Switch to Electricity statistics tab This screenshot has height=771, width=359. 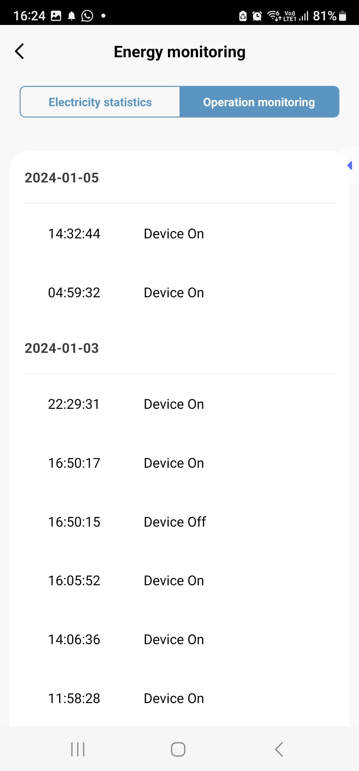click(x=100, y=102)
